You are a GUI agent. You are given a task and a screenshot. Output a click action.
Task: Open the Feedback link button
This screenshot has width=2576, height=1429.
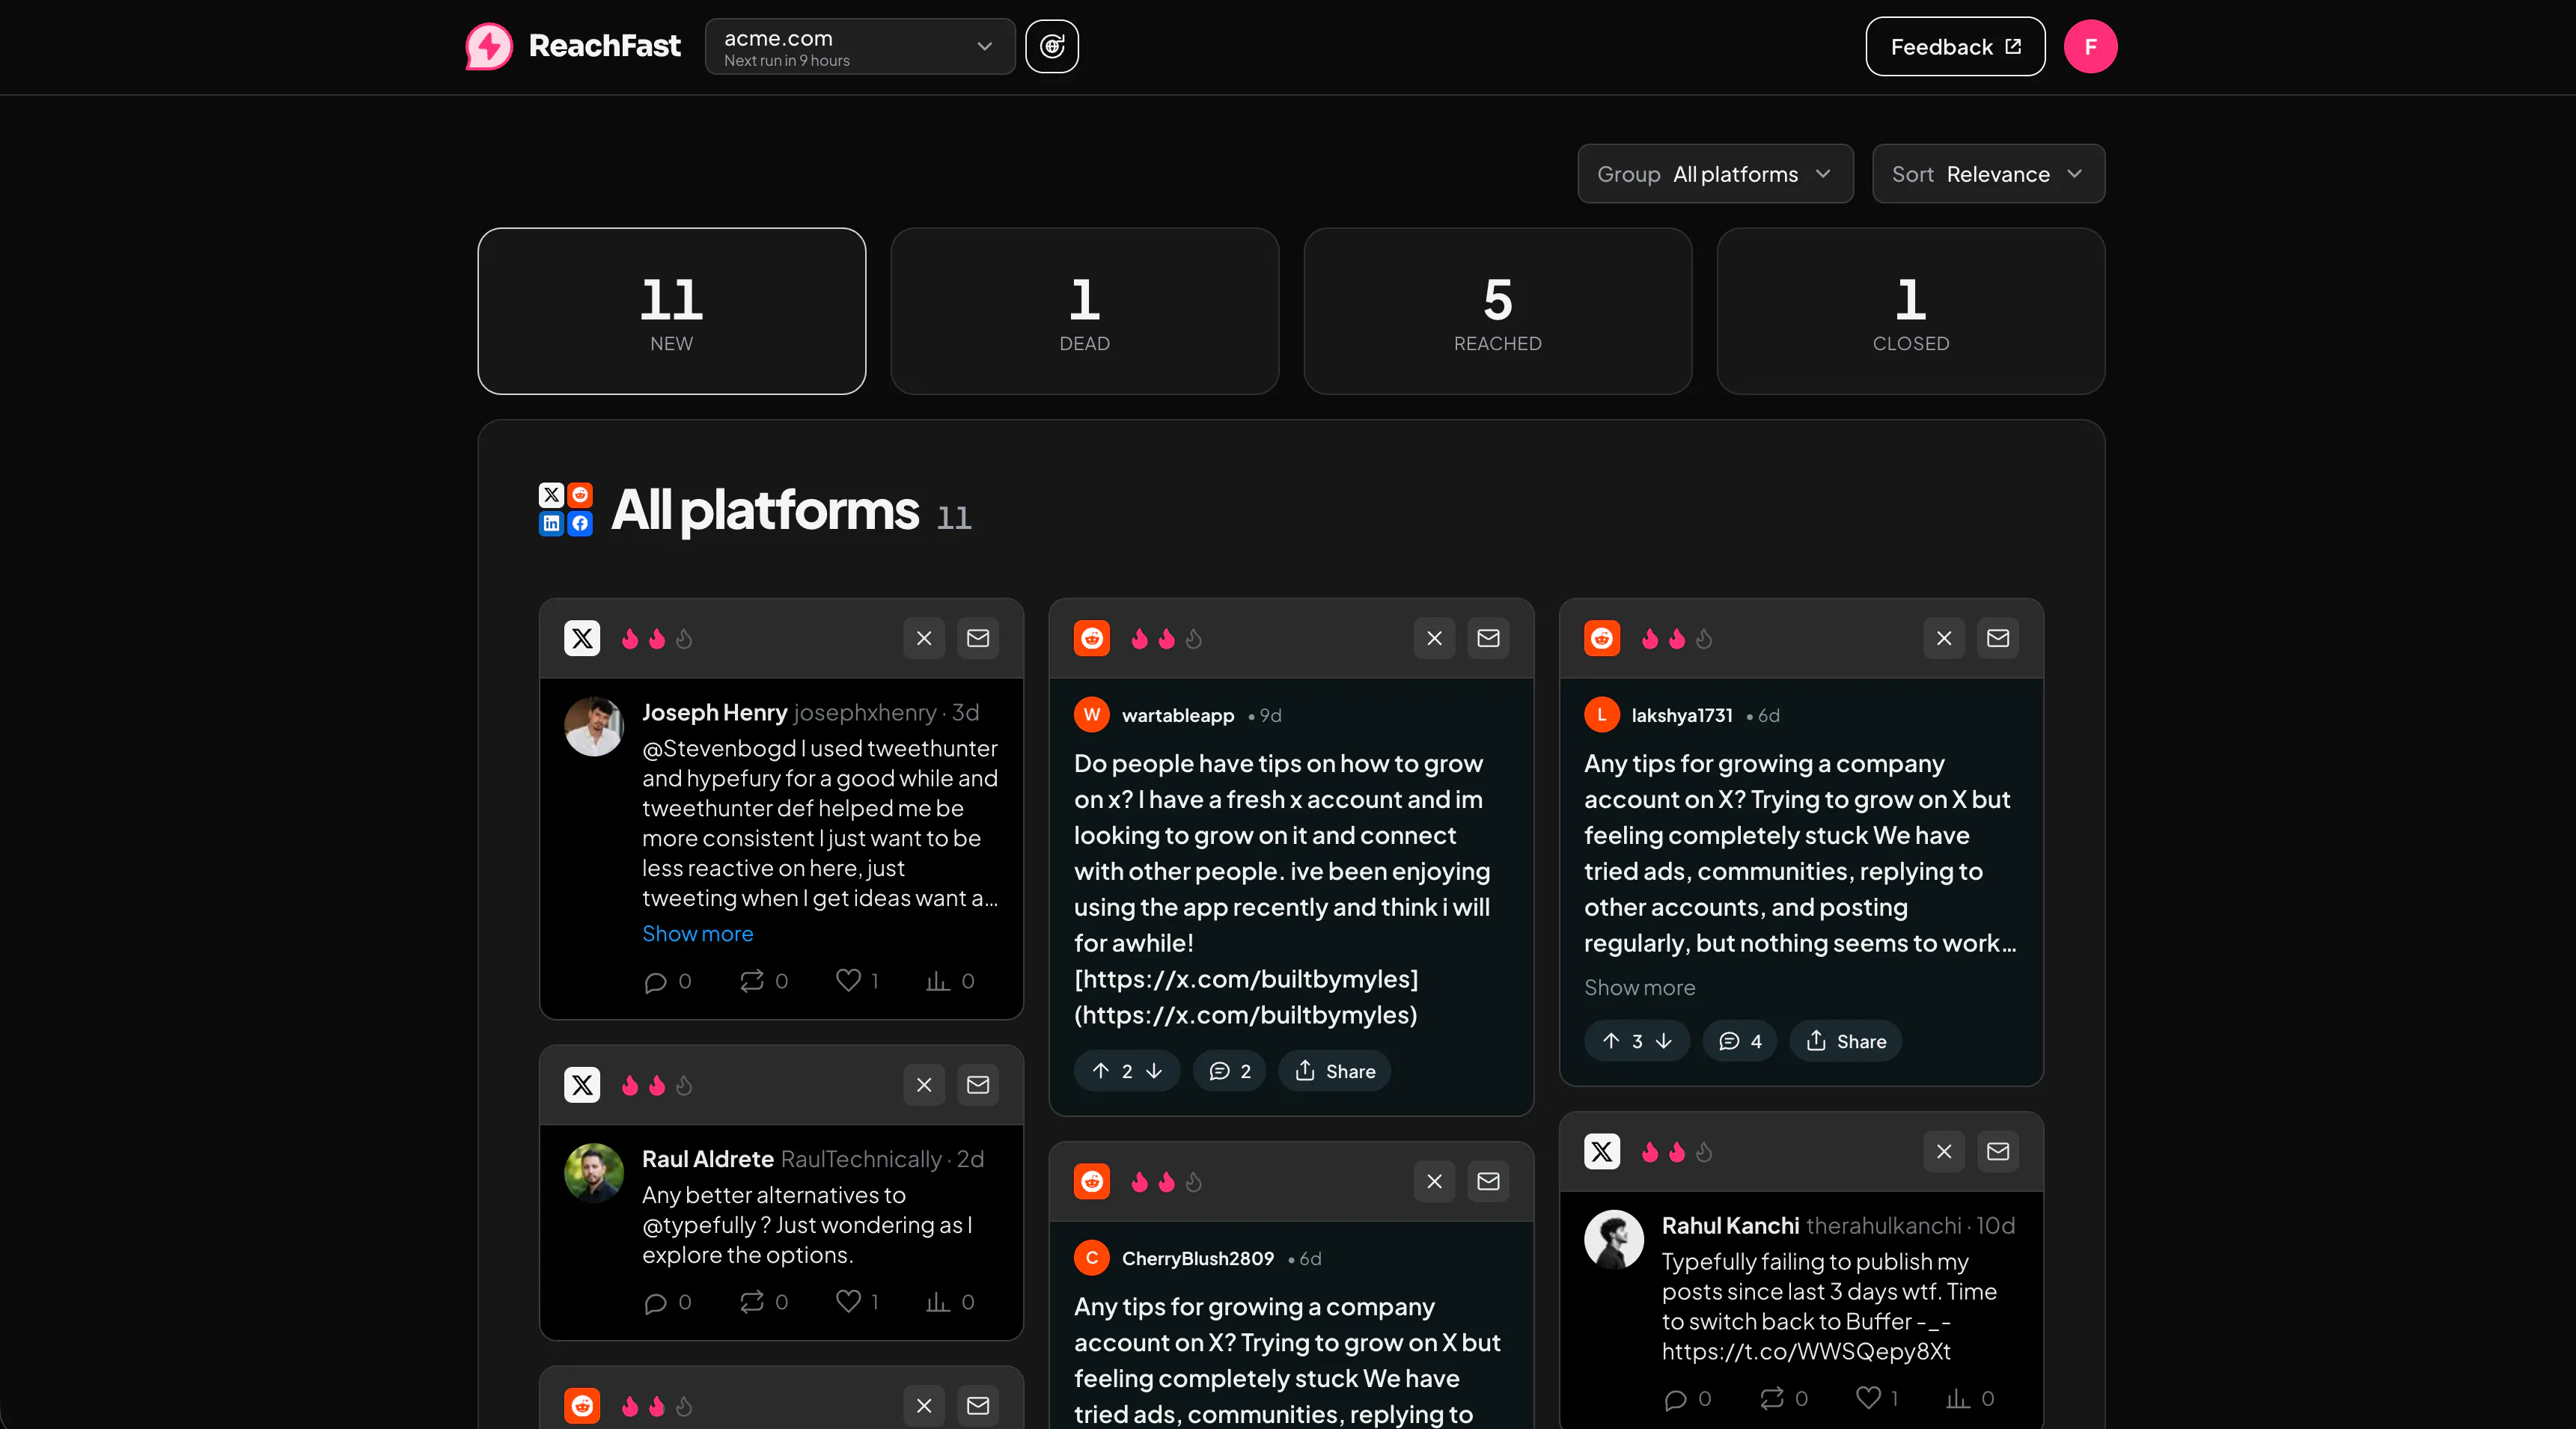(x=1955, y=46)
